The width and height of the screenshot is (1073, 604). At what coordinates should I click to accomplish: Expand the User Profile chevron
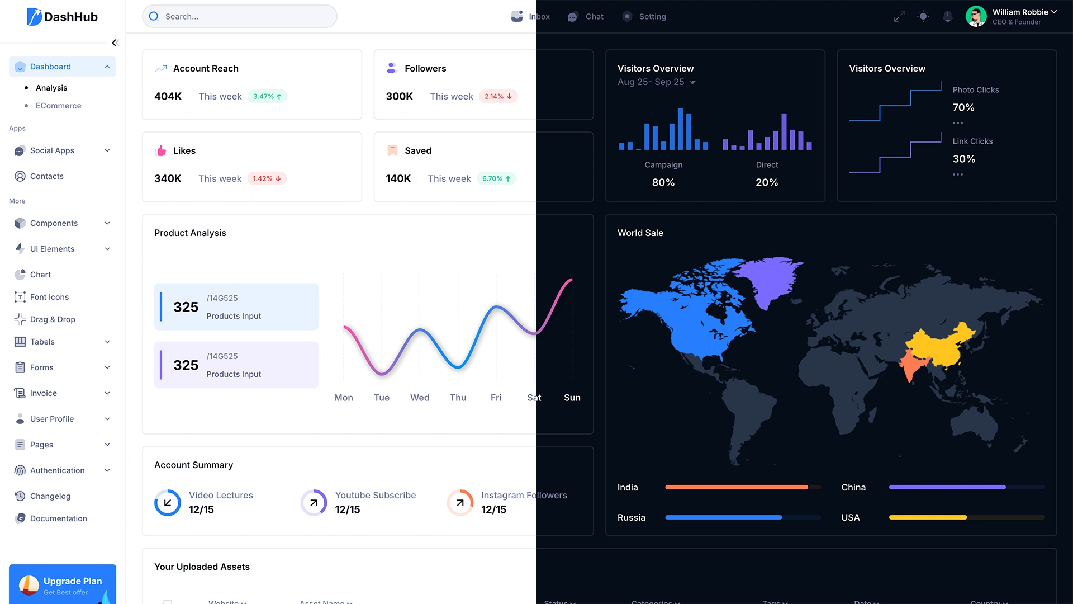pos(107,419)
